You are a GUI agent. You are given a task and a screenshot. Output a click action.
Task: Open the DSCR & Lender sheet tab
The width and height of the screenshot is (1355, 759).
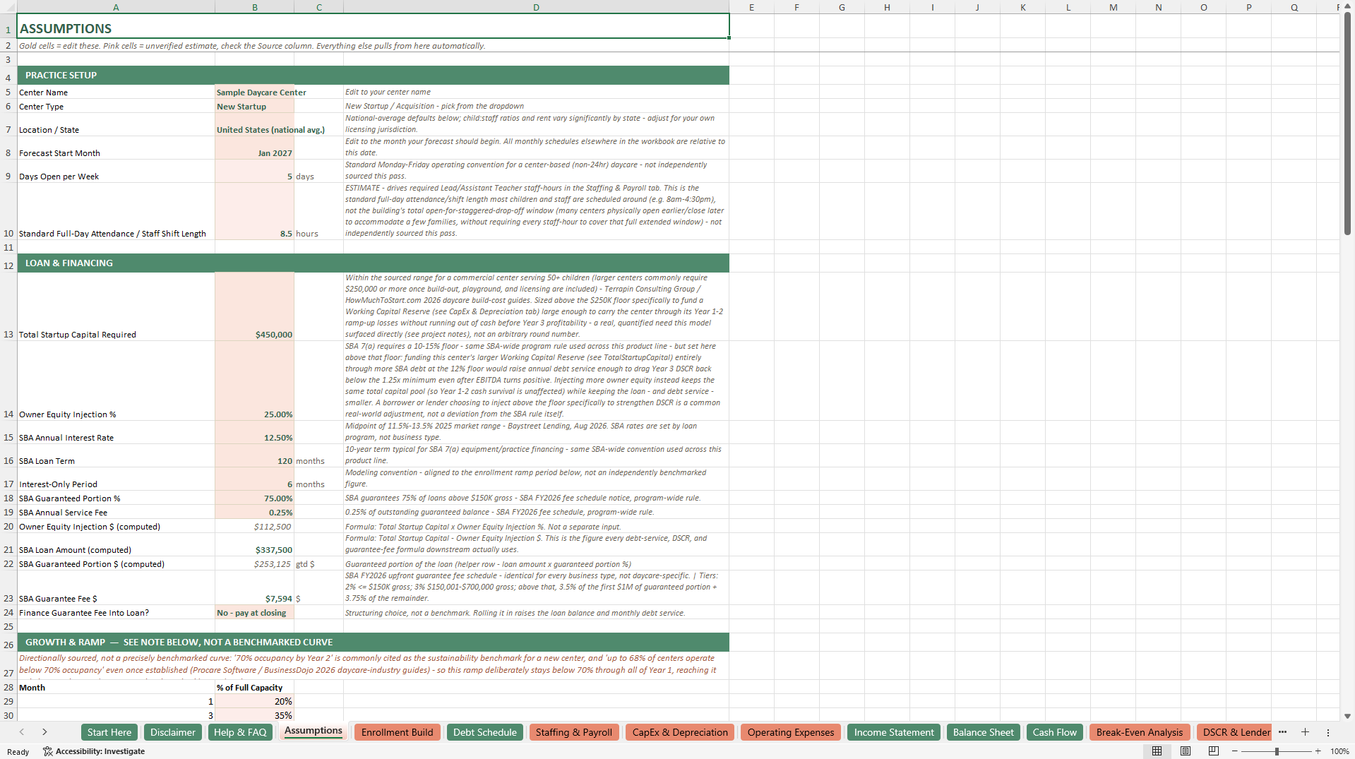1236,732
